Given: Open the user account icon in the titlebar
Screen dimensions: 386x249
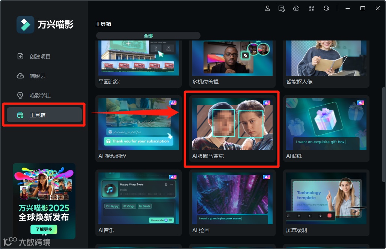Looking at the screenshot, I should tap(268, 8).
